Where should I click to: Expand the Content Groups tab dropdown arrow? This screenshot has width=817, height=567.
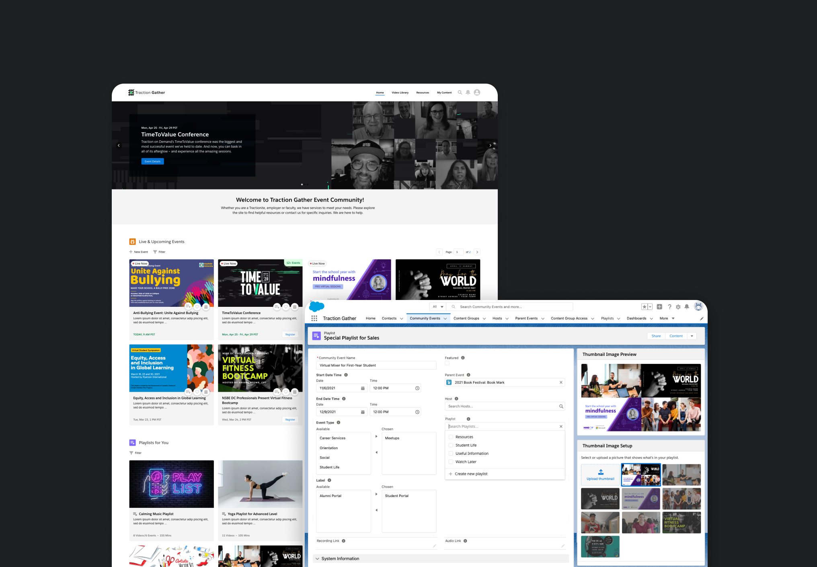coord(484,318)
